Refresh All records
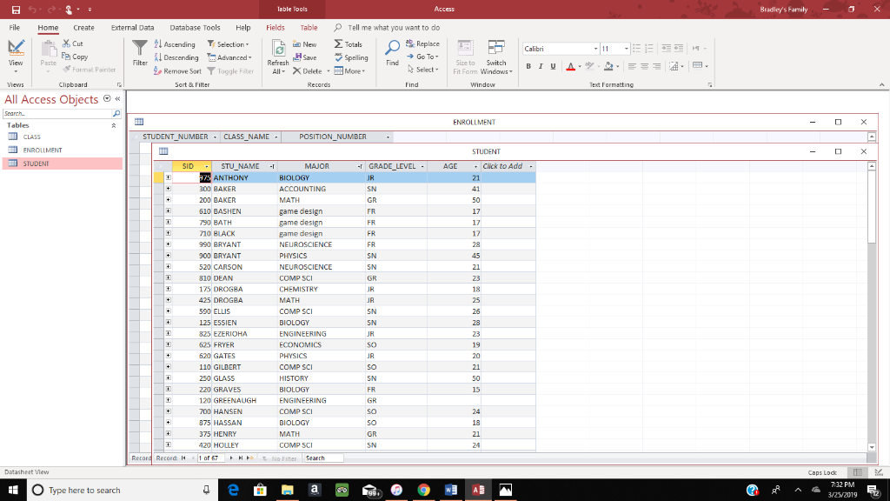 tap(278, 56)
